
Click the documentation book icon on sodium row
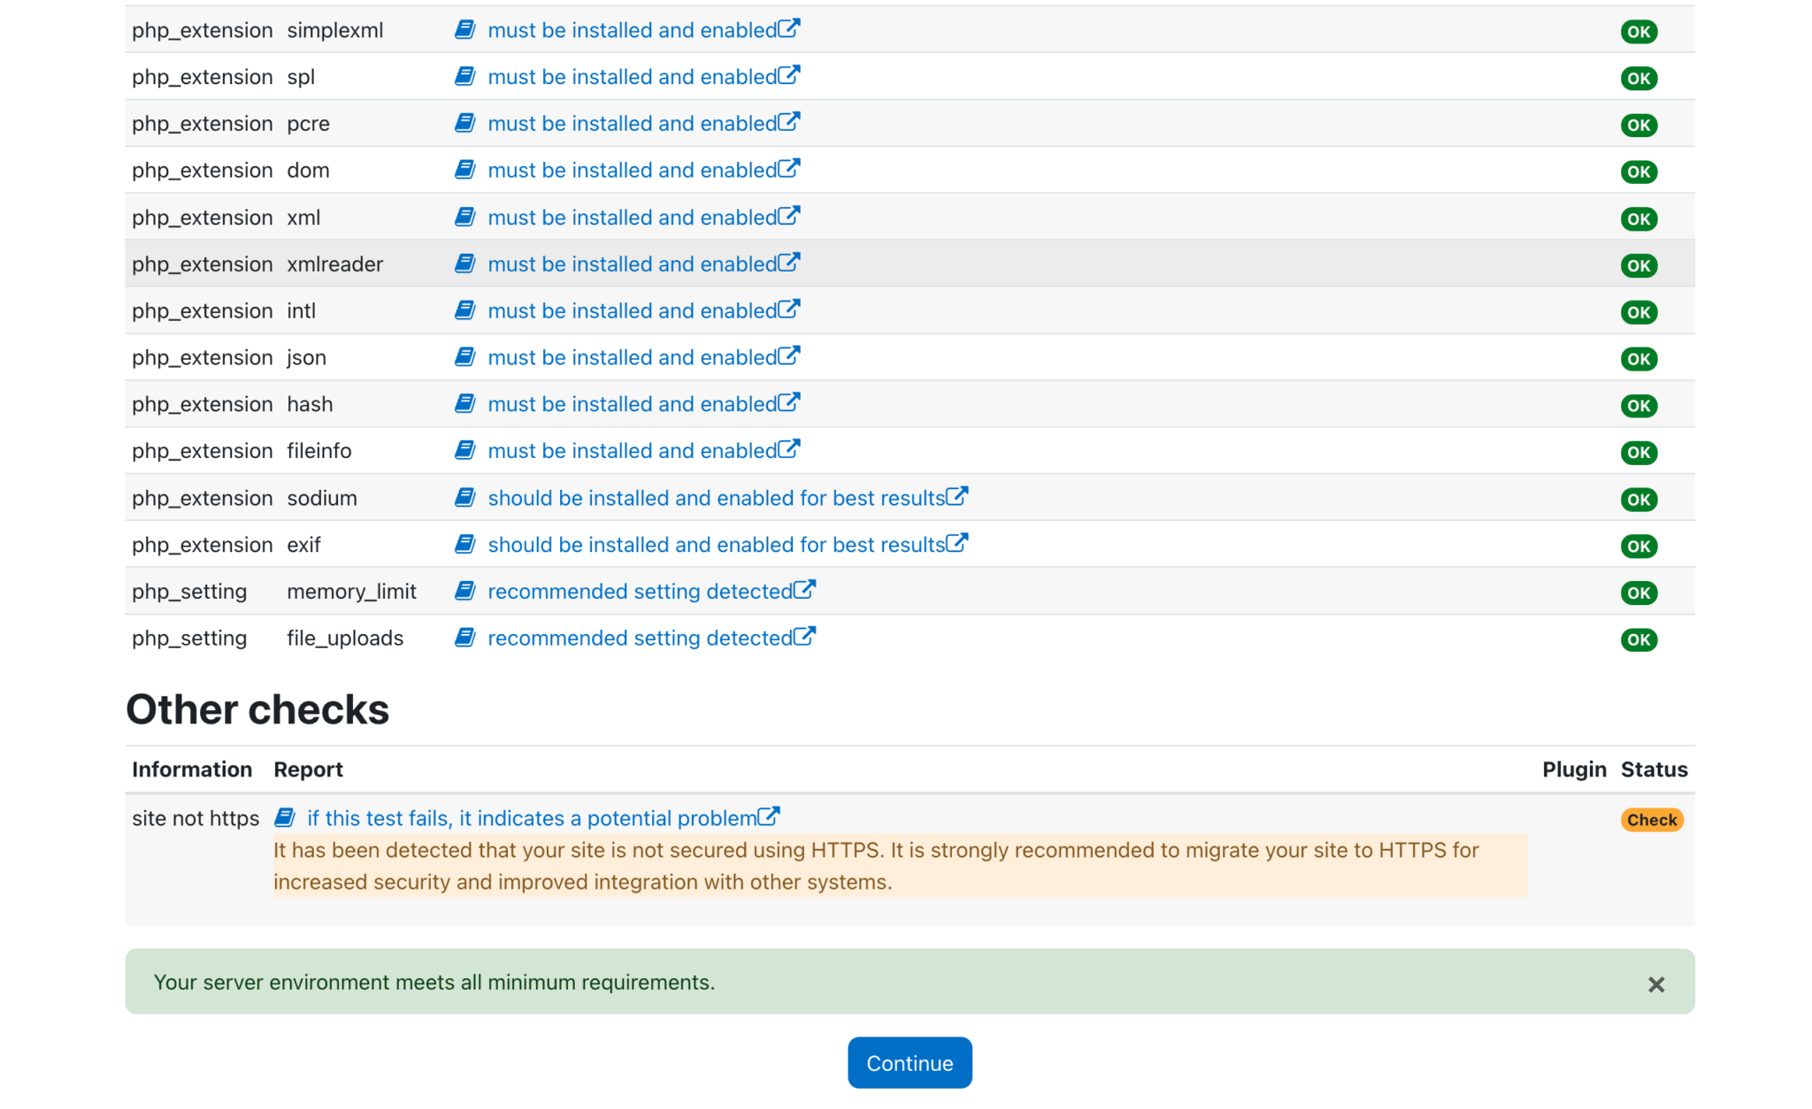[x=465, y=497]
